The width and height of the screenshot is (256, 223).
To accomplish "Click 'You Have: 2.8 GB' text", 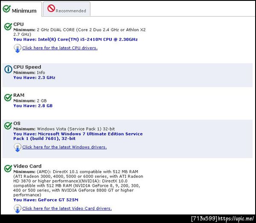I will click(x=33, y=106).
